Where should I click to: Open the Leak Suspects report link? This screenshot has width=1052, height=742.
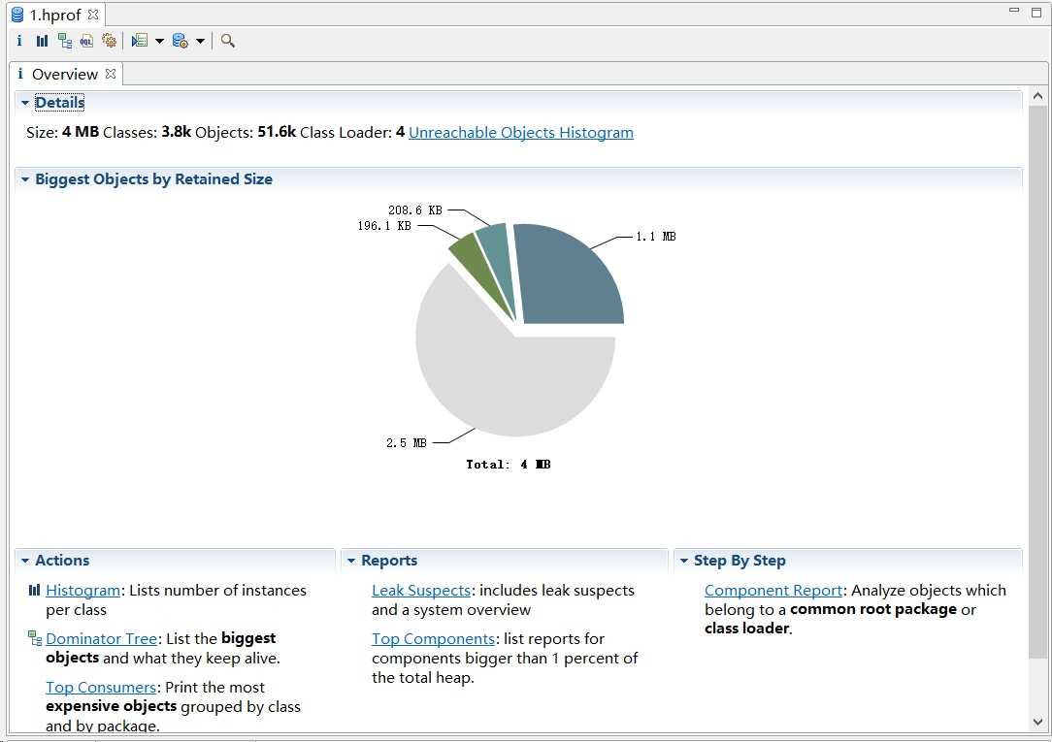point(421,591)
